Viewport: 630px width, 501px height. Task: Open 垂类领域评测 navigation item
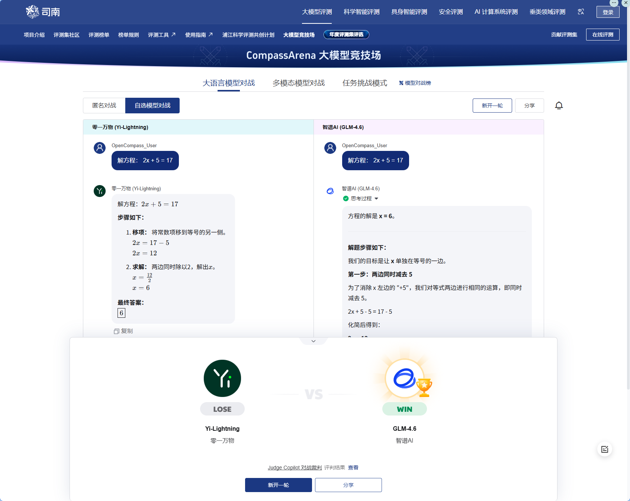click(547, 12)
